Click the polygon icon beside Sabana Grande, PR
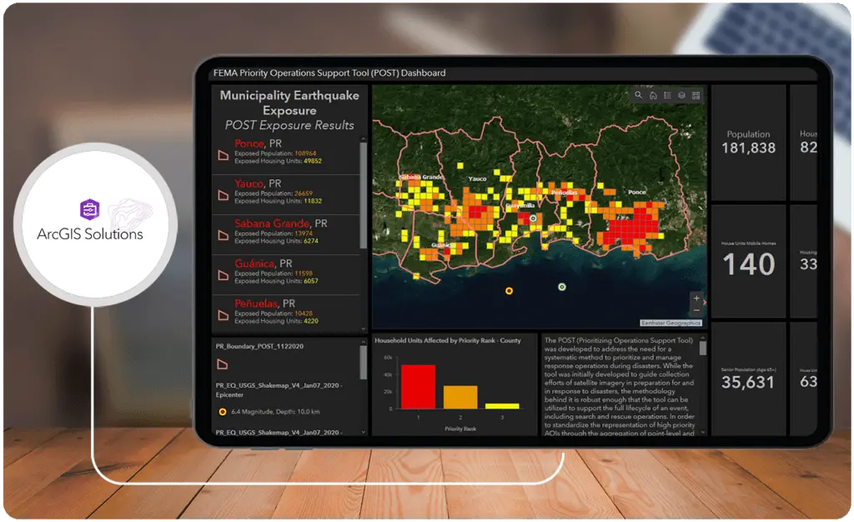854x522 pixels. (x=224, y=235)
